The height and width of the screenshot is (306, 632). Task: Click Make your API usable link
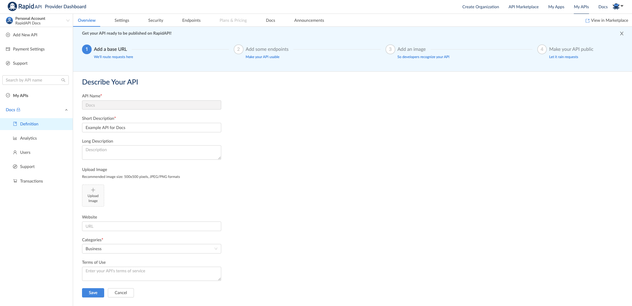pyautogui.click(x=263, y=57)
